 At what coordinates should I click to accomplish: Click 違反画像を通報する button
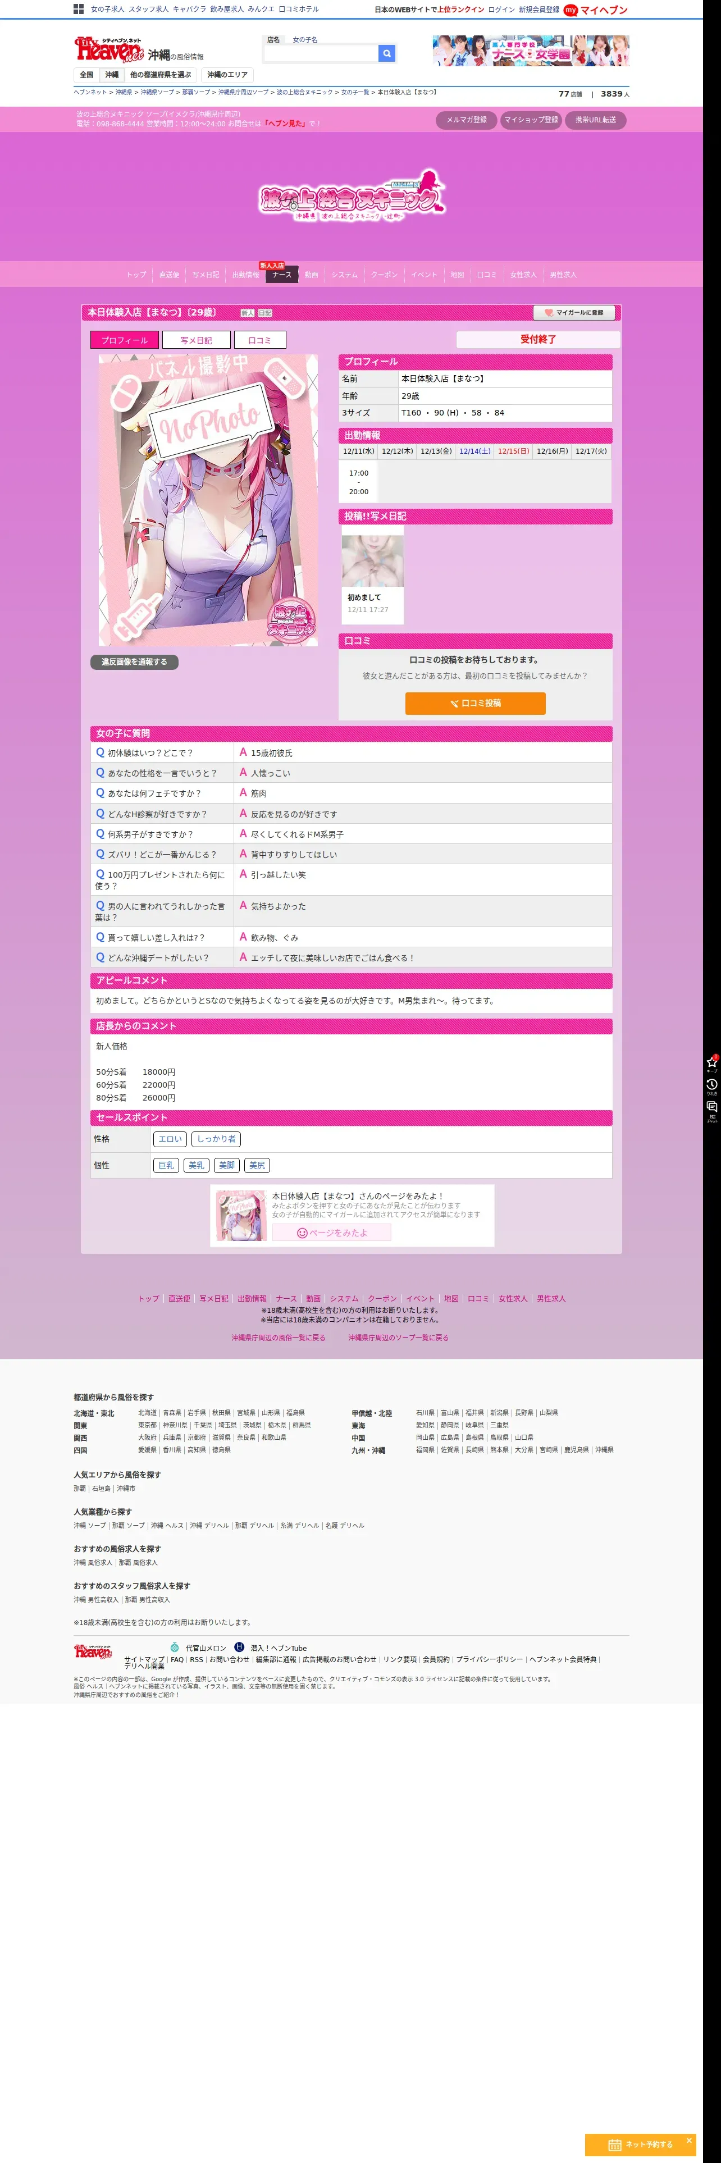point(134,661)
